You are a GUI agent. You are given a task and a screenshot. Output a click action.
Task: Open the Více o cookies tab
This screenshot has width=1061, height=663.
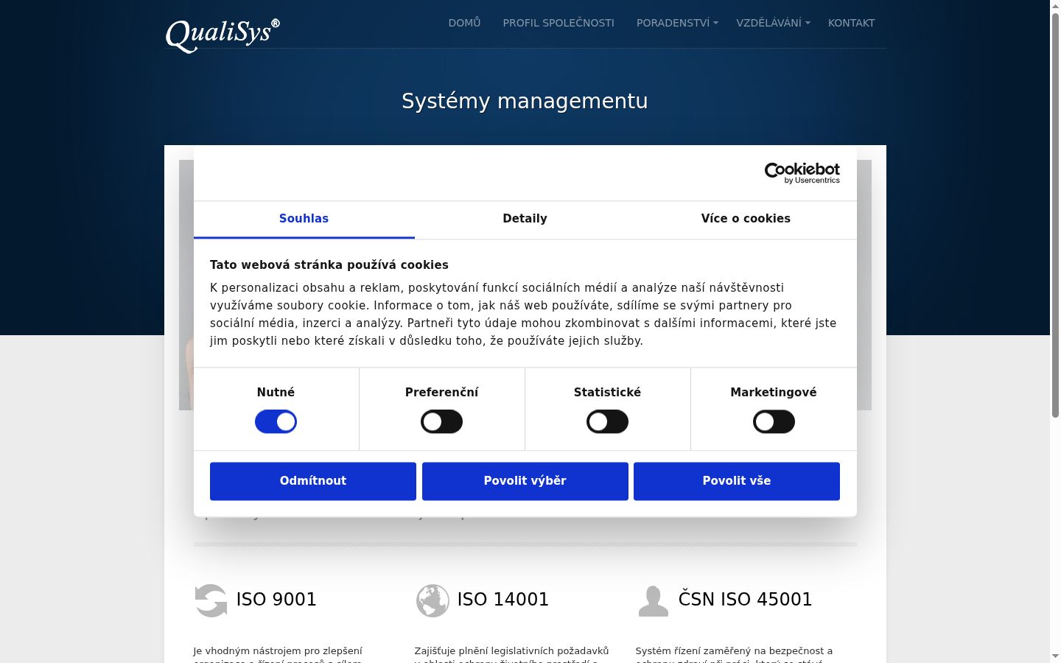[746, 219]
